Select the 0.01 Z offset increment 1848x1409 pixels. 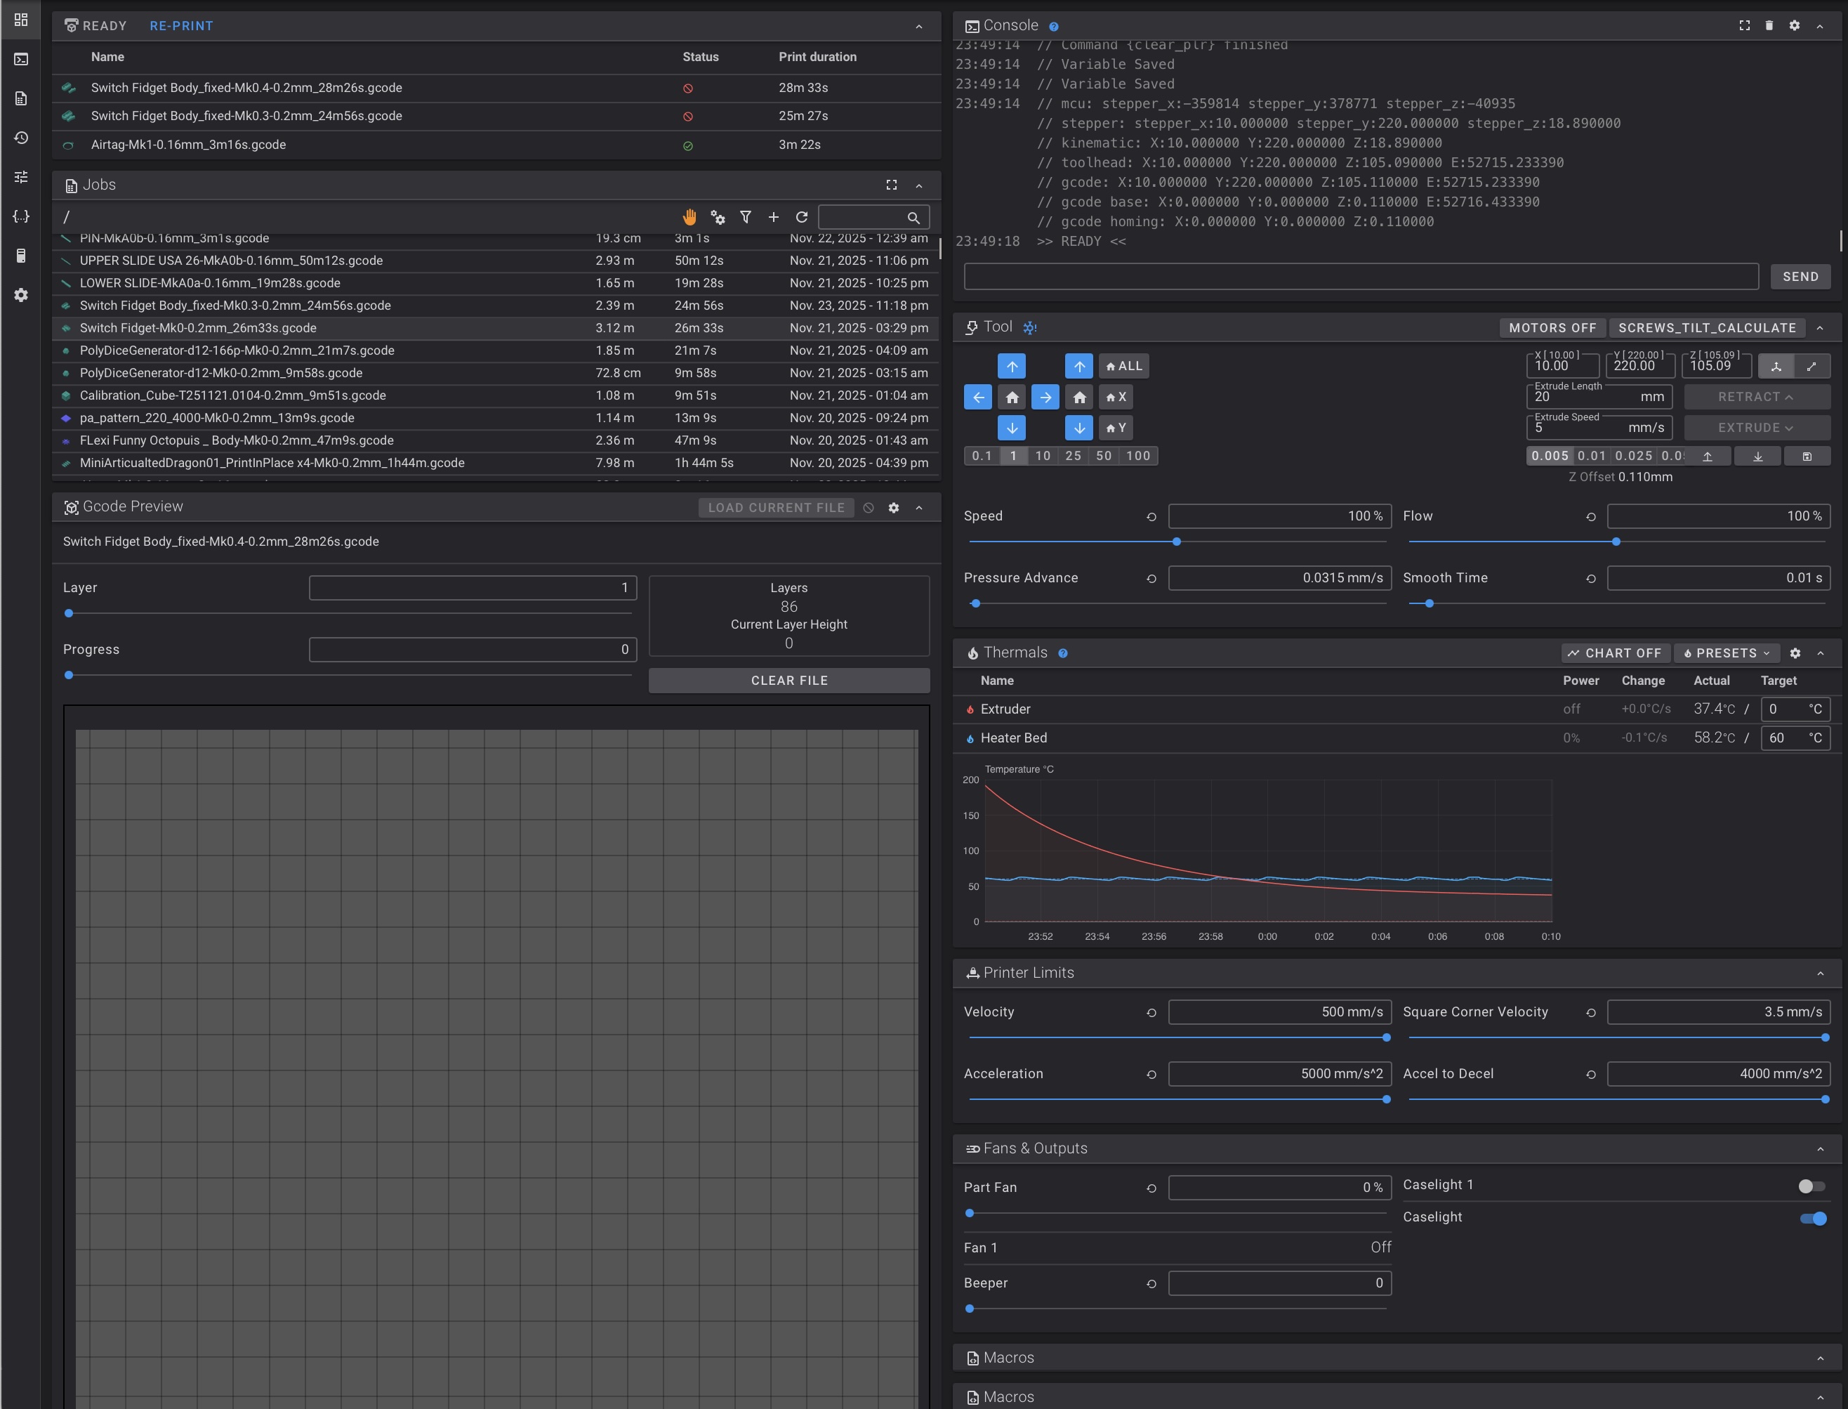(x=1592, y=457)
